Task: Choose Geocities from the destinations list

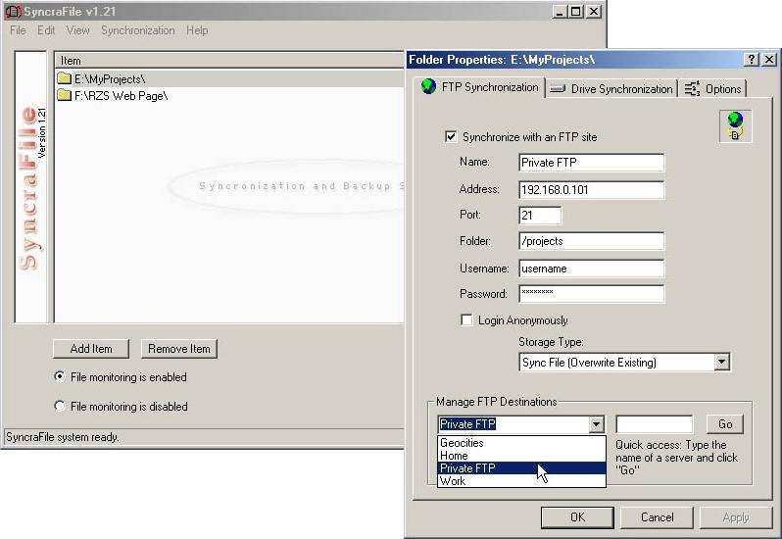Action: [521, 442]
